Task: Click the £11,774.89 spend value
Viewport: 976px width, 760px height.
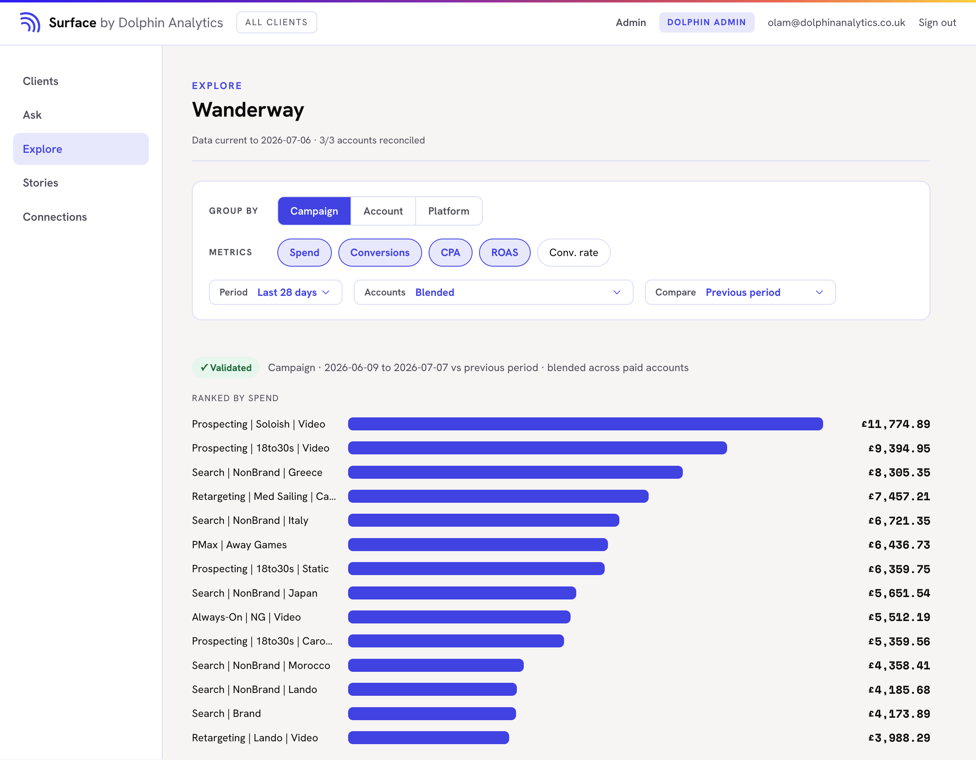Action: point(895,424)
